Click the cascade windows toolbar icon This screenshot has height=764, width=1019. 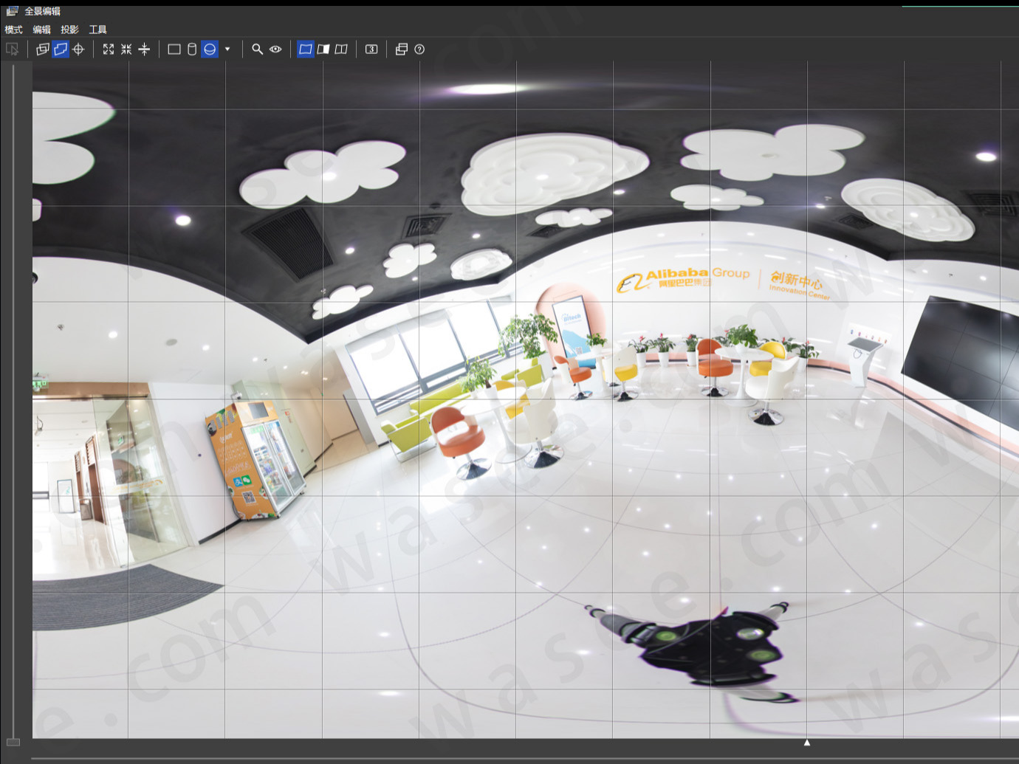click(x=401, y=49)
